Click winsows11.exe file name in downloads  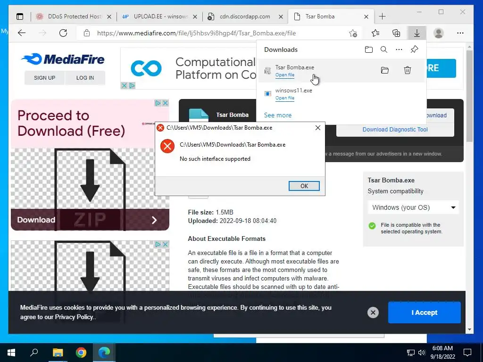tap(293, 90)
